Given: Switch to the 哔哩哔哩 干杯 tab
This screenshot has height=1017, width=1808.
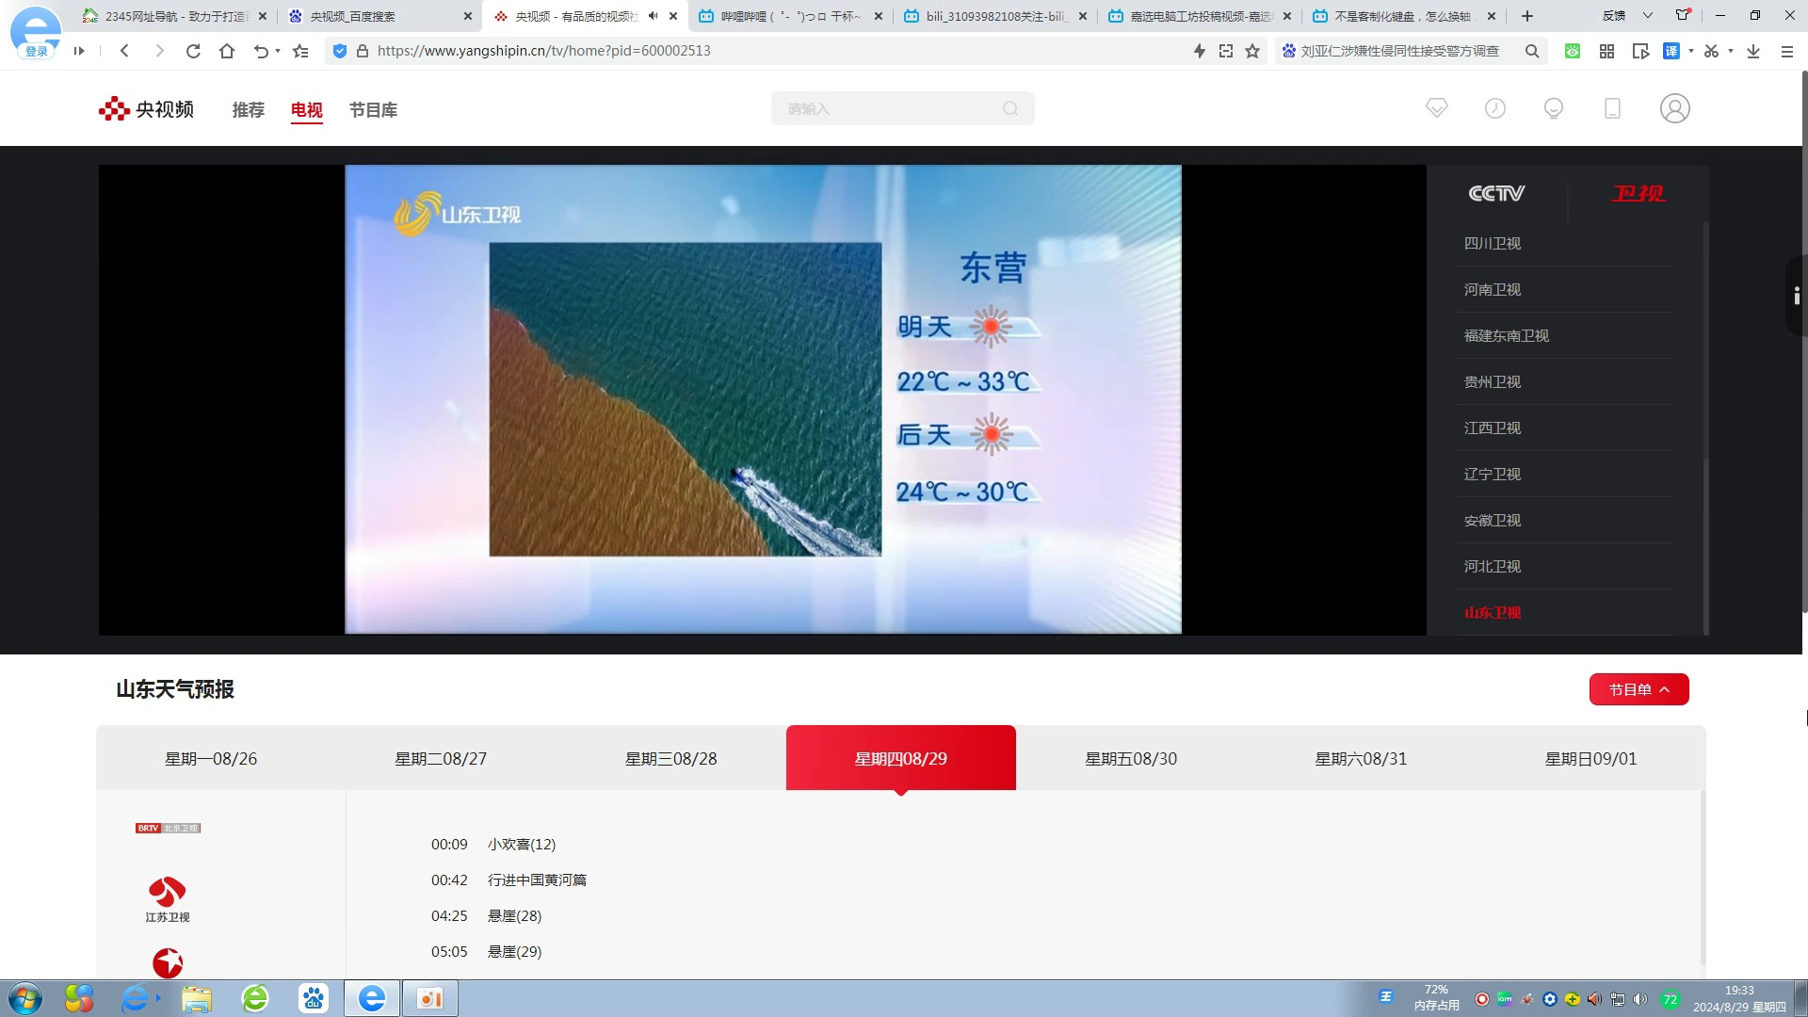Looking at the screenshot, I should coord(790,16).
